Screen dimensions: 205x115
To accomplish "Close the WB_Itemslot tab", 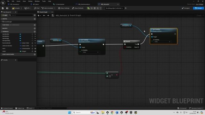I will 118,4.
